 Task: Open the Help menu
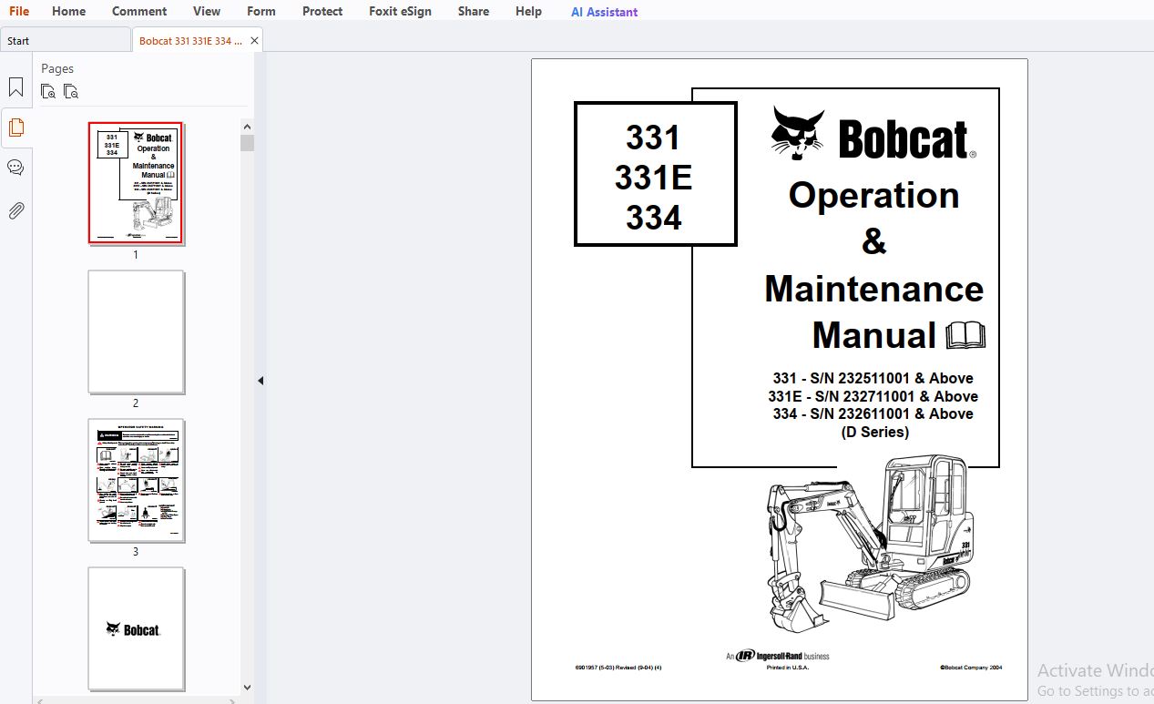click(x=528, y=11)
